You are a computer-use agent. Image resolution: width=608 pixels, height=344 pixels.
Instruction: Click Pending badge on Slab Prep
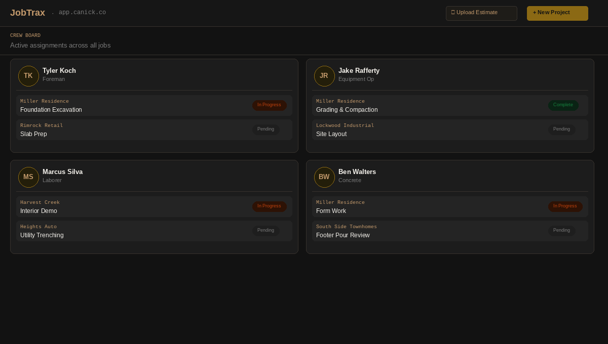point(265,130)
